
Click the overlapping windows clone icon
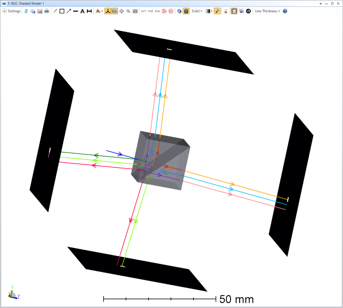(242, 11)
